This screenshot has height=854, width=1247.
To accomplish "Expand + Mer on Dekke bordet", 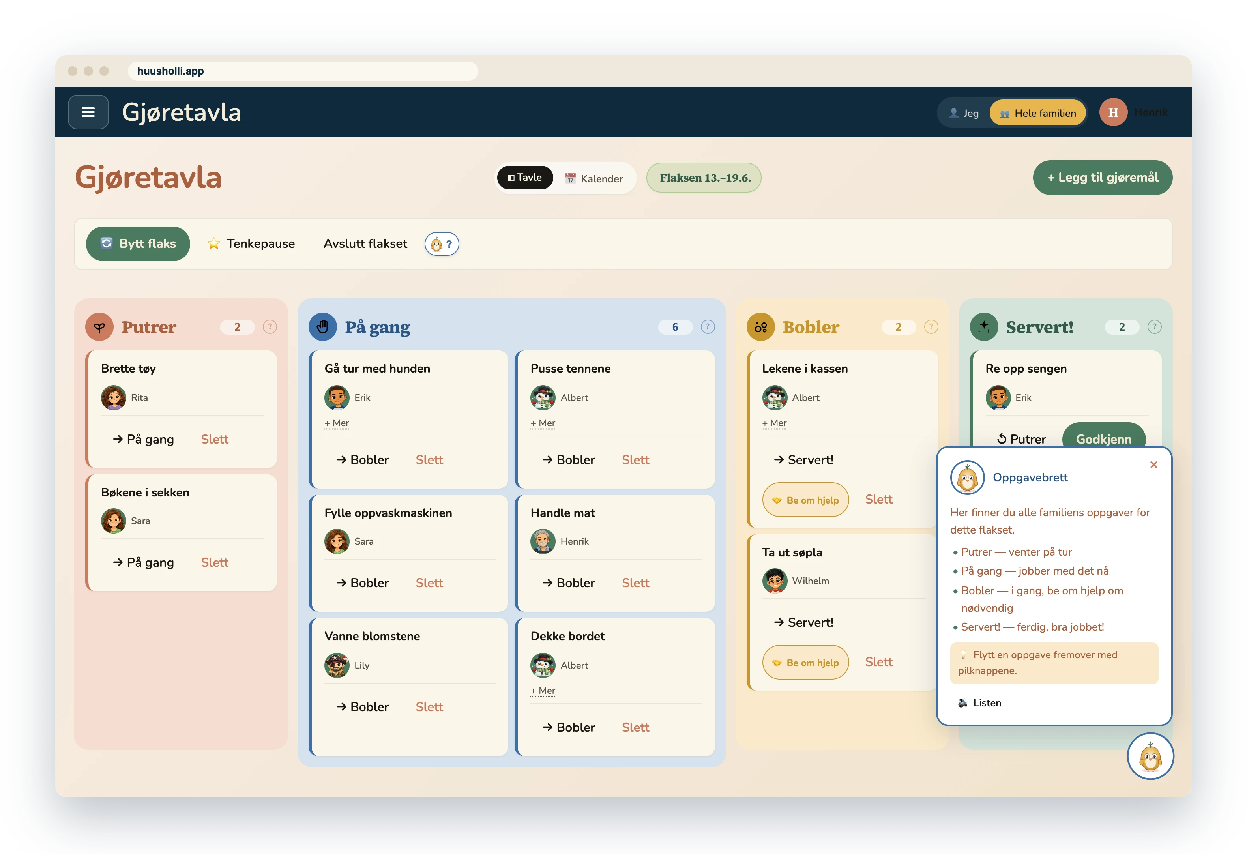I will (x=543, y=690).
